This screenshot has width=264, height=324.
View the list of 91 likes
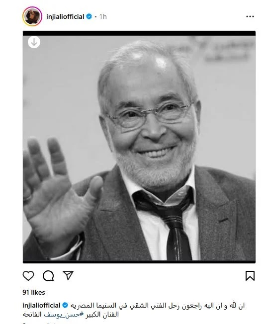coord(34,292)
